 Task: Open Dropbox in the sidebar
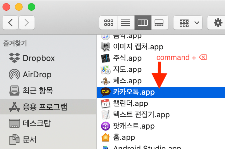[39, 58]
